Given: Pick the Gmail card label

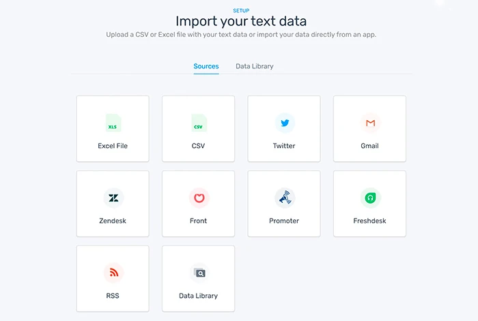Looking at the screenshot, I should [x=369, y=145].
